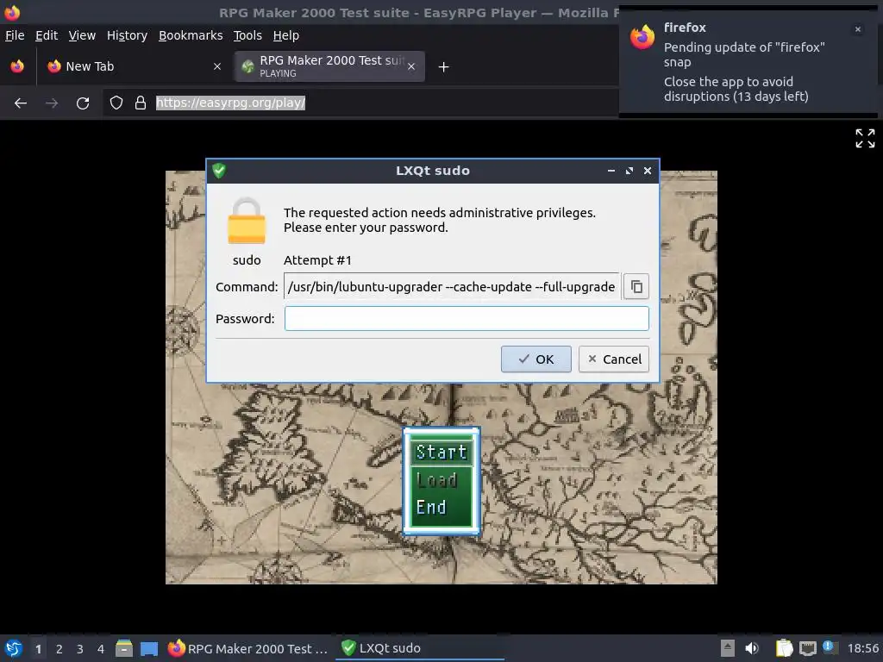Open a new browser tab with plus
Screen dimensions: 883x662
pos(444,67)
